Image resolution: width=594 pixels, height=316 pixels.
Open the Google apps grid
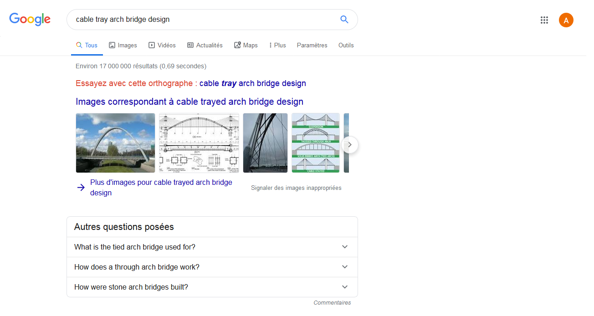[x=544, y=20]
